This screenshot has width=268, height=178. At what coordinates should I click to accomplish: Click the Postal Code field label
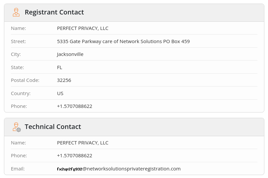(25, 80)
